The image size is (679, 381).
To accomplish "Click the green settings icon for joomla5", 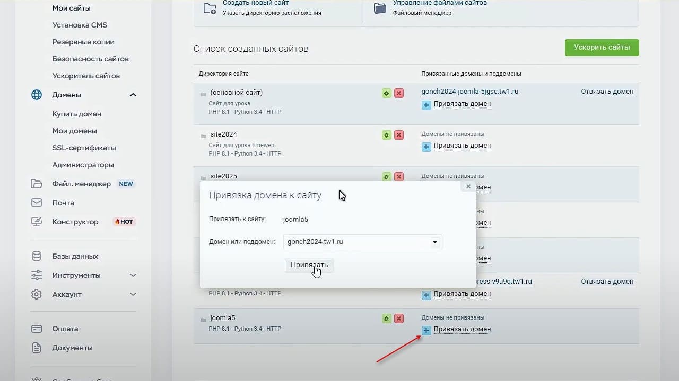I will pyautogui.click(x=387, y=319).
